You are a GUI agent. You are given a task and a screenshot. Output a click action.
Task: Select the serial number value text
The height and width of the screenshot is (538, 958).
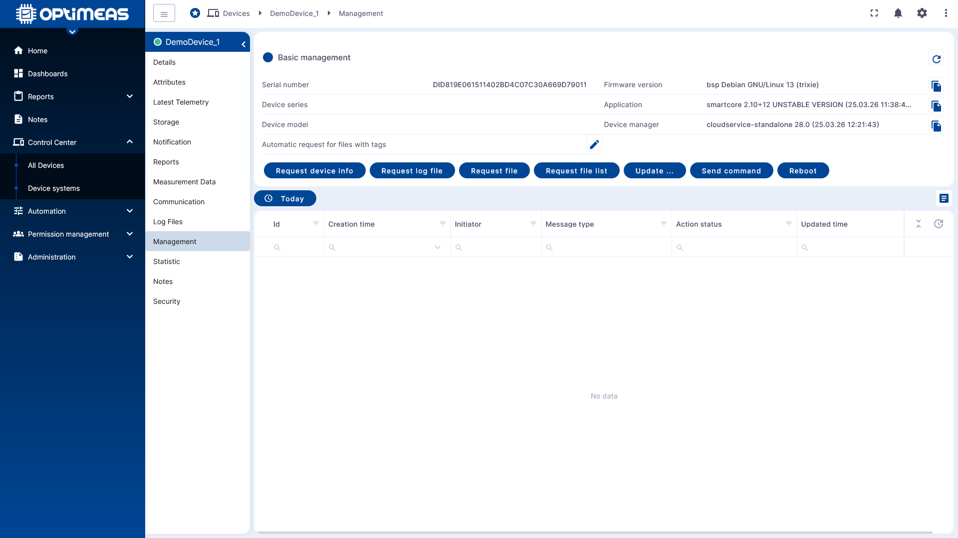point(509,85)
